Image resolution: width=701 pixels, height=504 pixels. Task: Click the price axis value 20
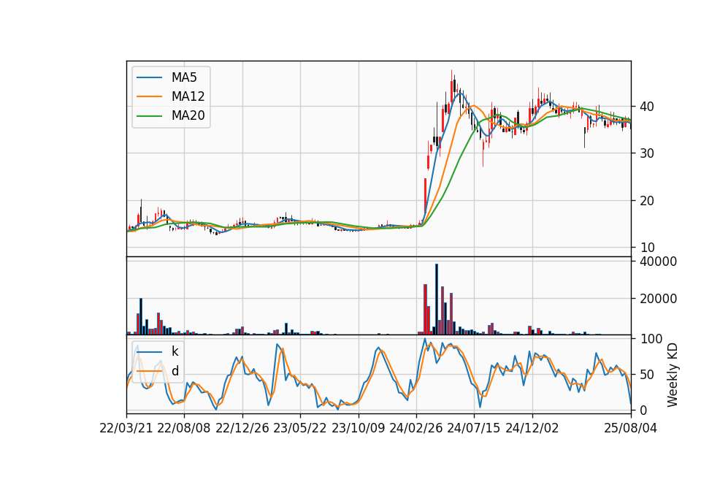point(646,201)
